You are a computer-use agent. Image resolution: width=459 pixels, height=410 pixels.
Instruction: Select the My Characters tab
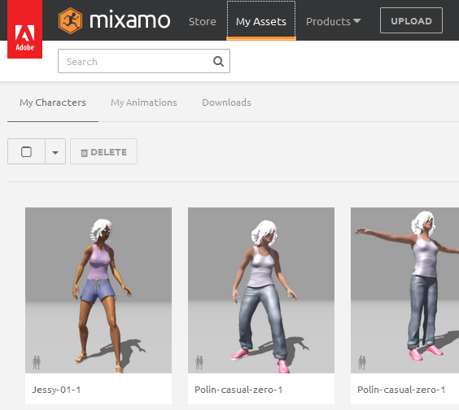click(53, 102)
